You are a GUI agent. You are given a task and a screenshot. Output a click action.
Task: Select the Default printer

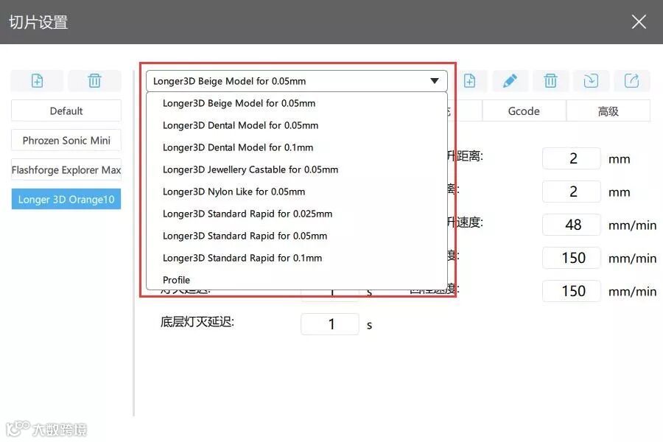pyautogui.click(x=66, y=110)
